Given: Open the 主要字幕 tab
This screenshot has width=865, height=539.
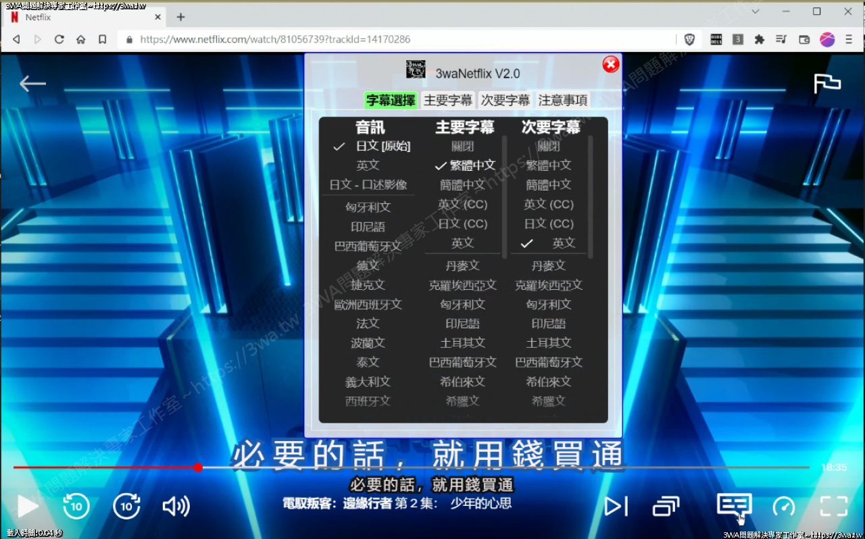Looking at the screenshot, I should [x=448, y=100].
